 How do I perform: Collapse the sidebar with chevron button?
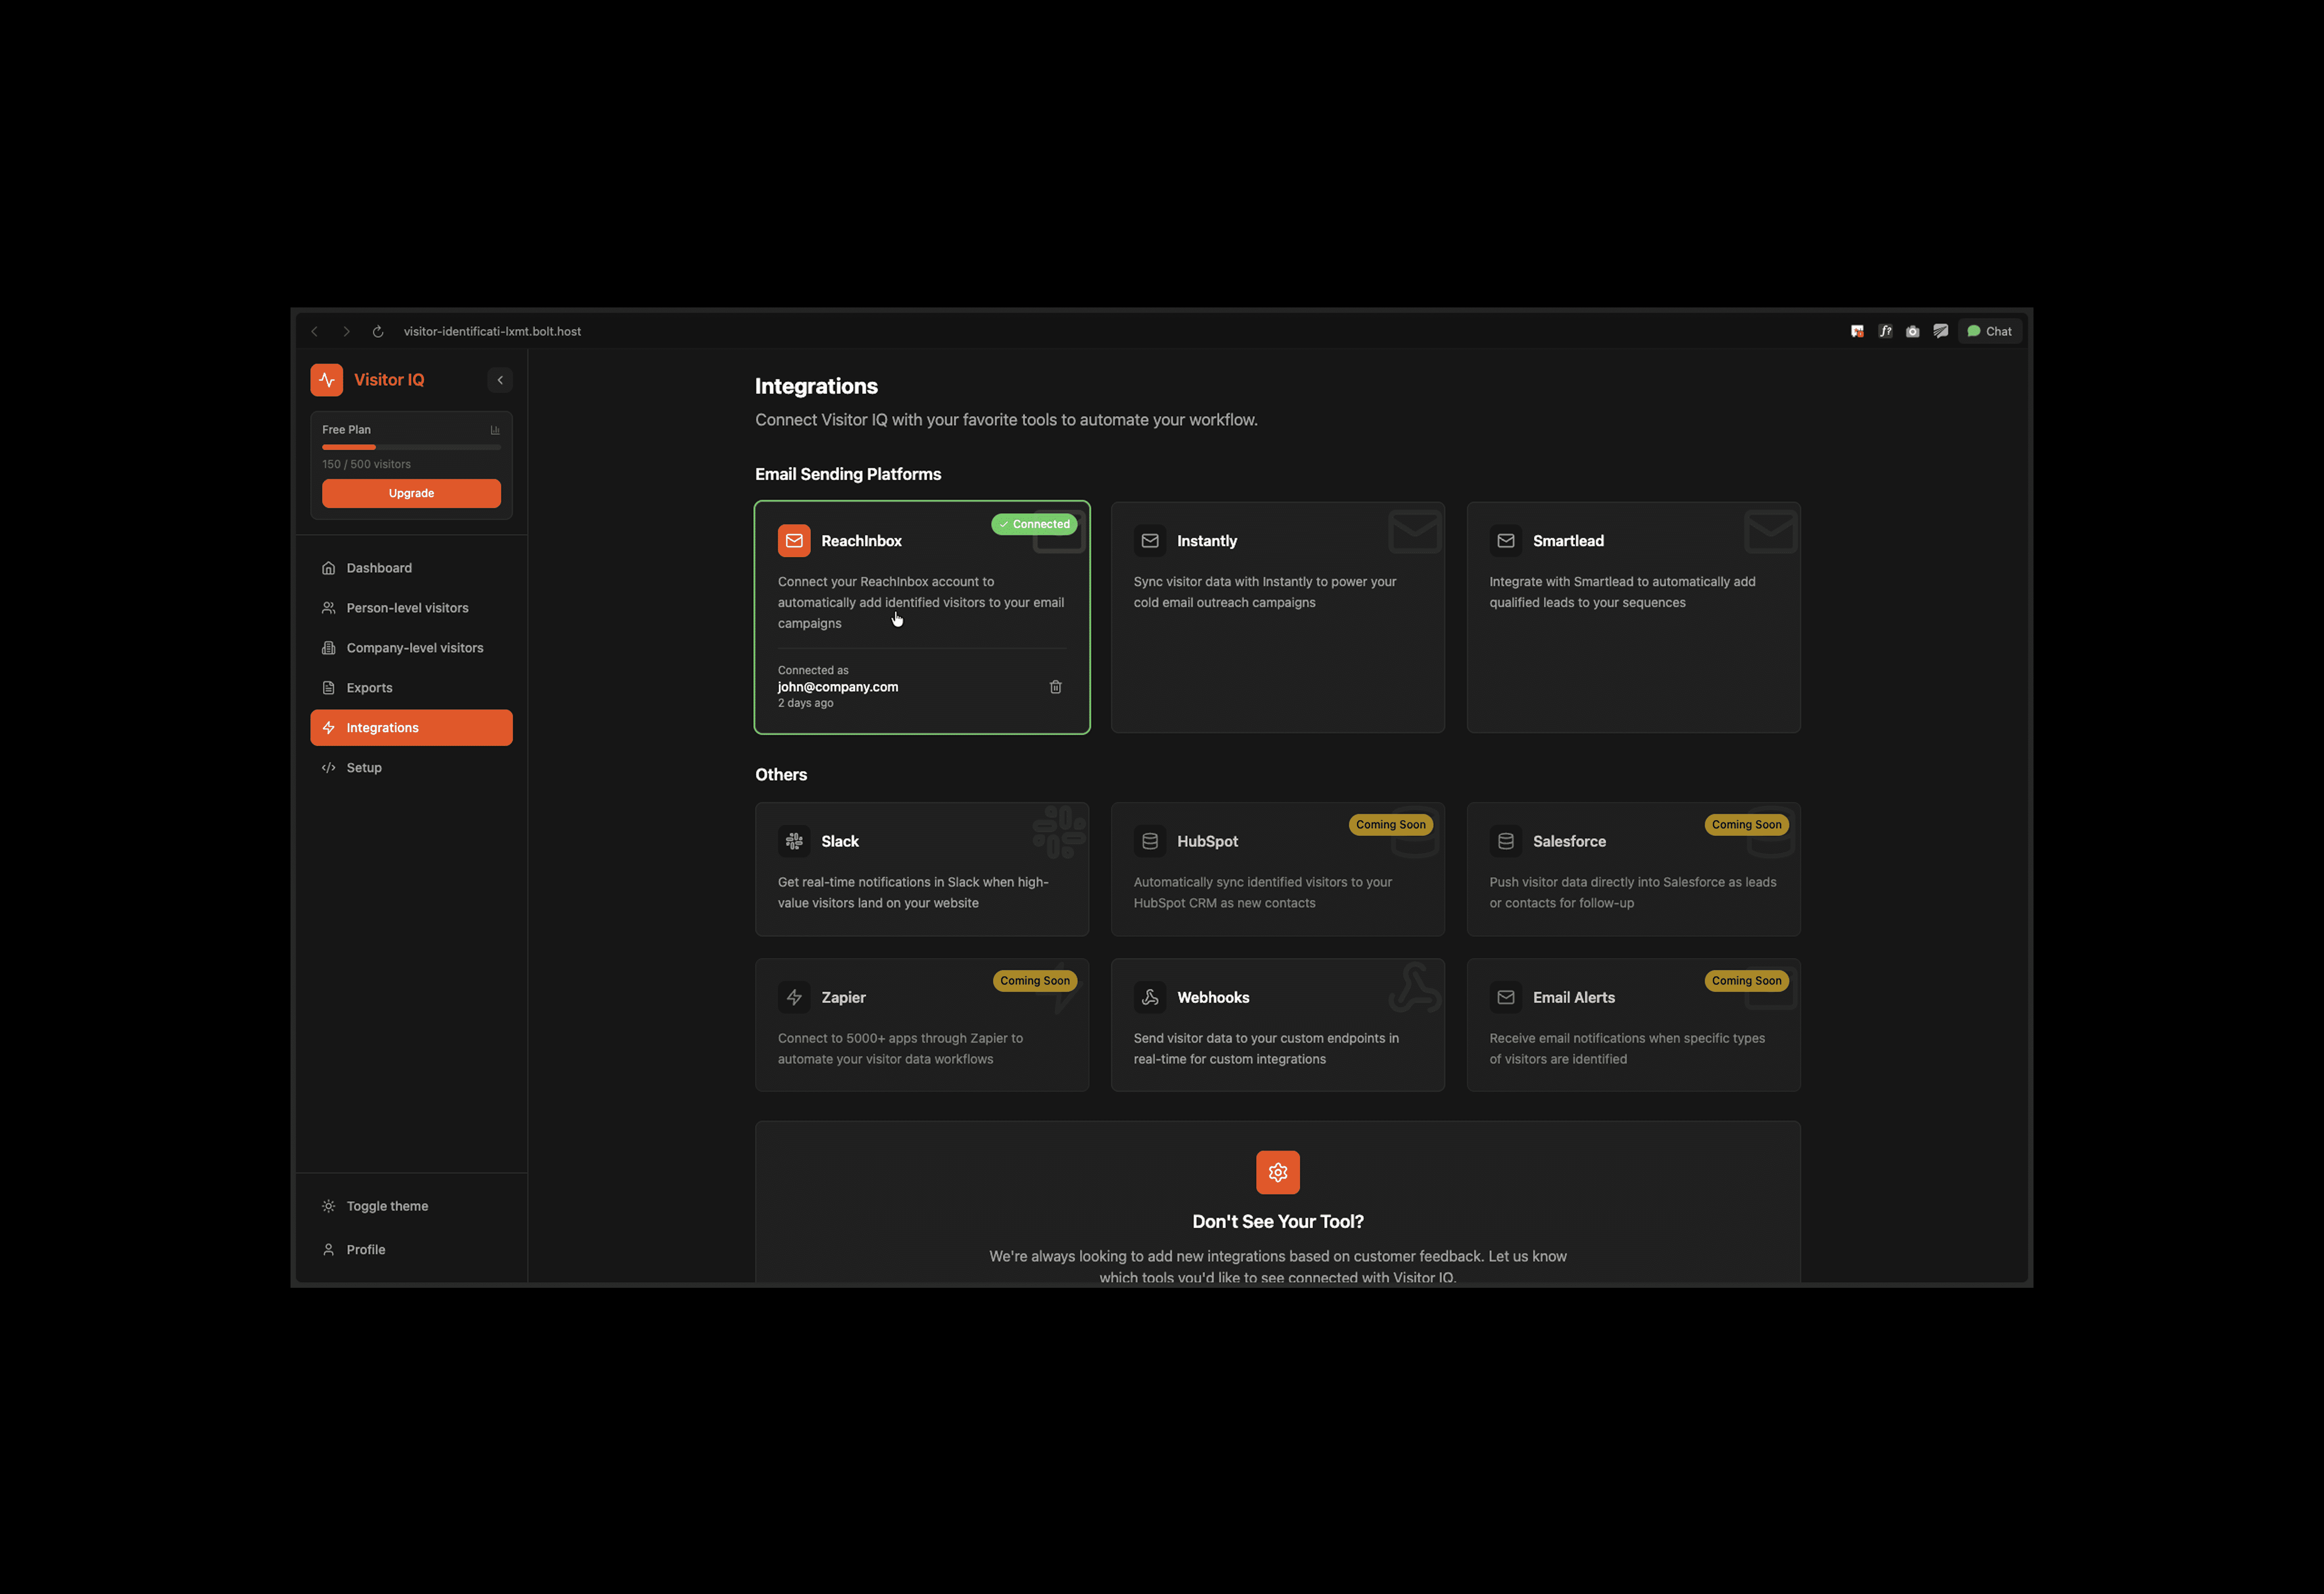click(x=500, y=380)
